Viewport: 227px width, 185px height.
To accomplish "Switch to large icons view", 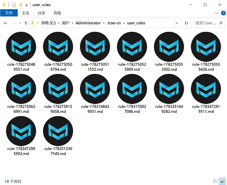I will coord(222,181).
